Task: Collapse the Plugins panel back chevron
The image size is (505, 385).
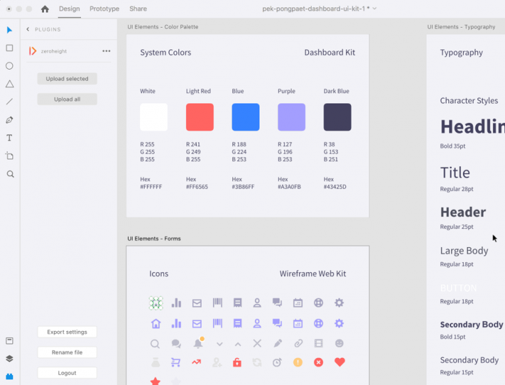Action: coord(28,30)
